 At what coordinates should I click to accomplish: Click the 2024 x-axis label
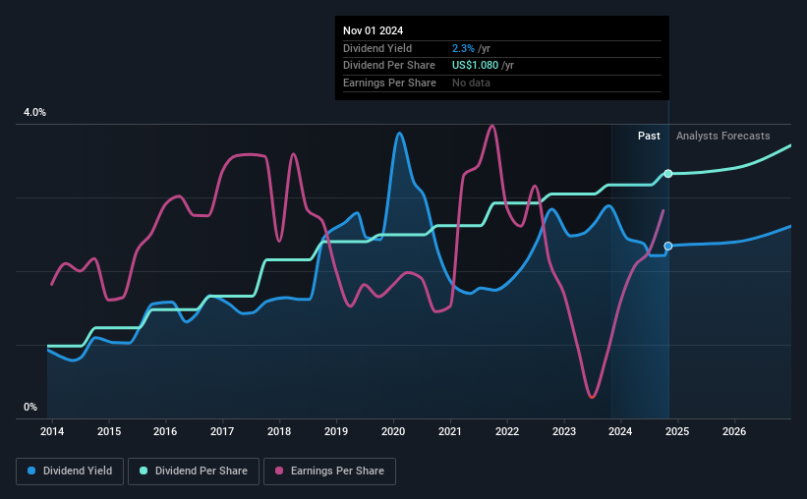click(x=620, y=431)
